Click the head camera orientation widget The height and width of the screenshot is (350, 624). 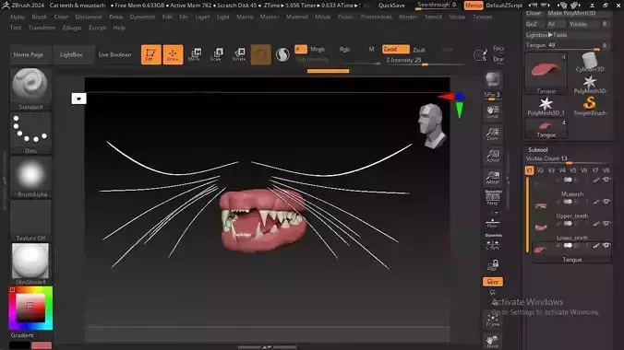coord(432,126)
